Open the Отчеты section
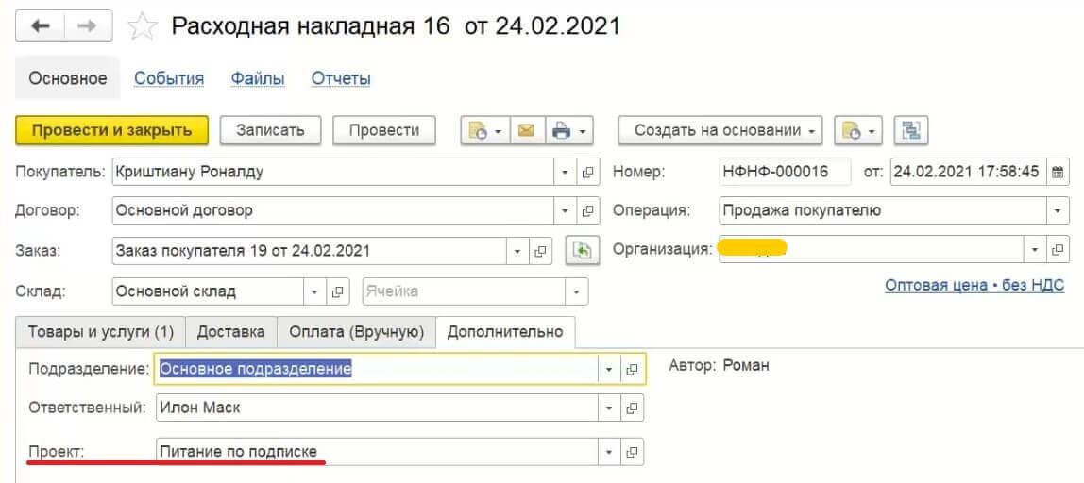 pos(341,79)
